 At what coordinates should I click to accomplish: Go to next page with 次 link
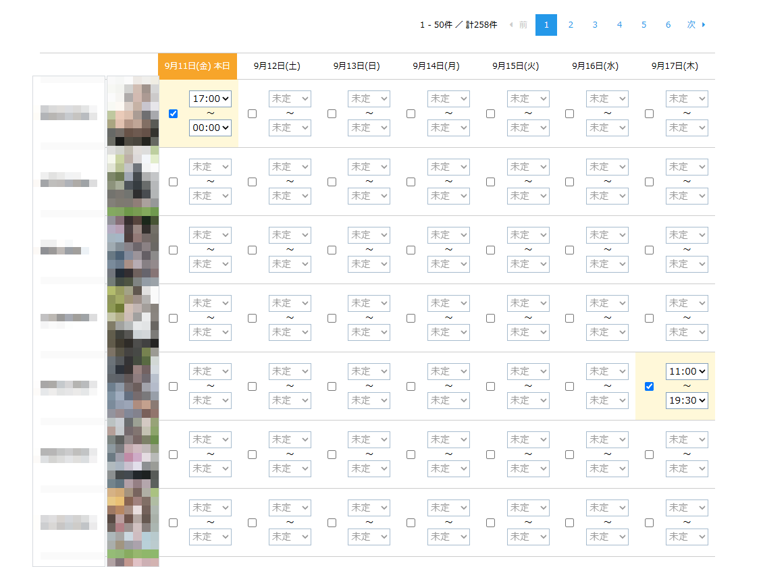(x=696, y=25)
